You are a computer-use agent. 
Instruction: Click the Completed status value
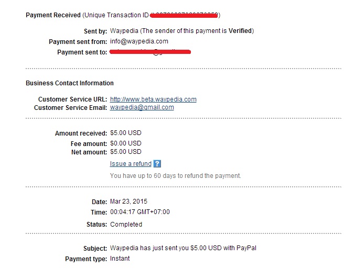coord(126,225)
